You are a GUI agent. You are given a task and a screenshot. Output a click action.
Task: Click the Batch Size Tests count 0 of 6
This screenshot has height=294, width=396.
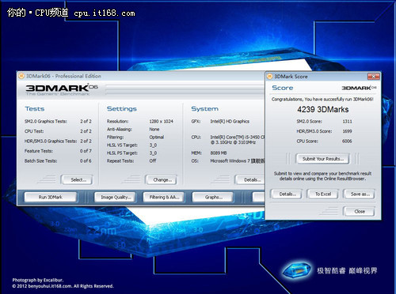[x=86, y=160]
